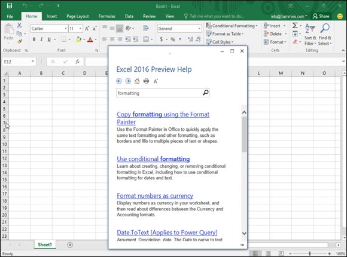
Task: Open Format numbers as currency link
Action: tap(155, 195)
